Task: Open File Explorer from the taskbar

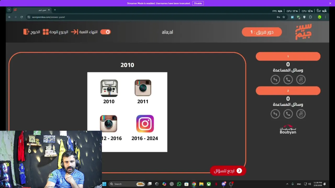Action: pos(201,184)
